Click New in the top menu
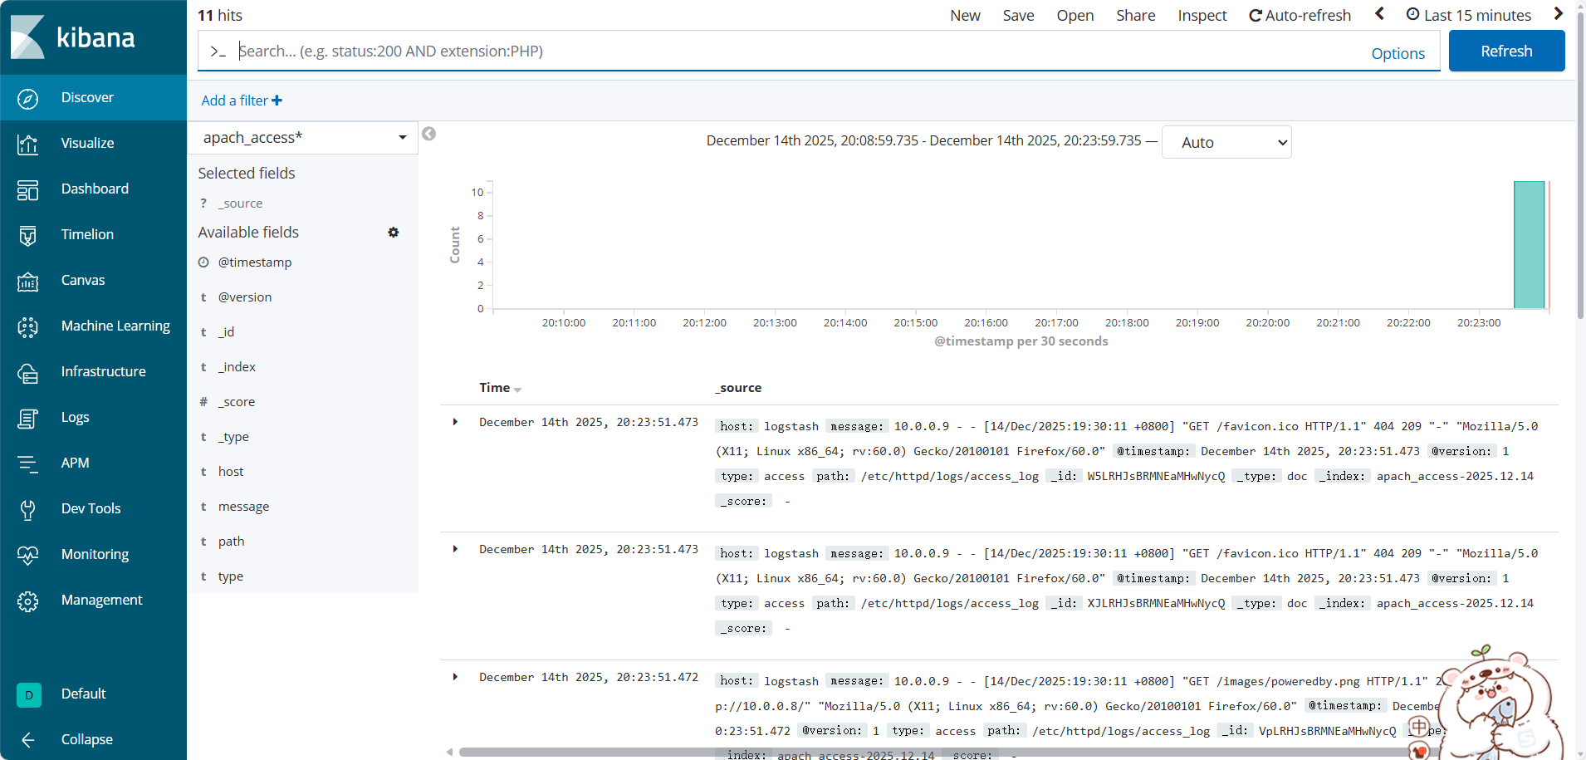The image size is (1586, 760). coord(965,15)
